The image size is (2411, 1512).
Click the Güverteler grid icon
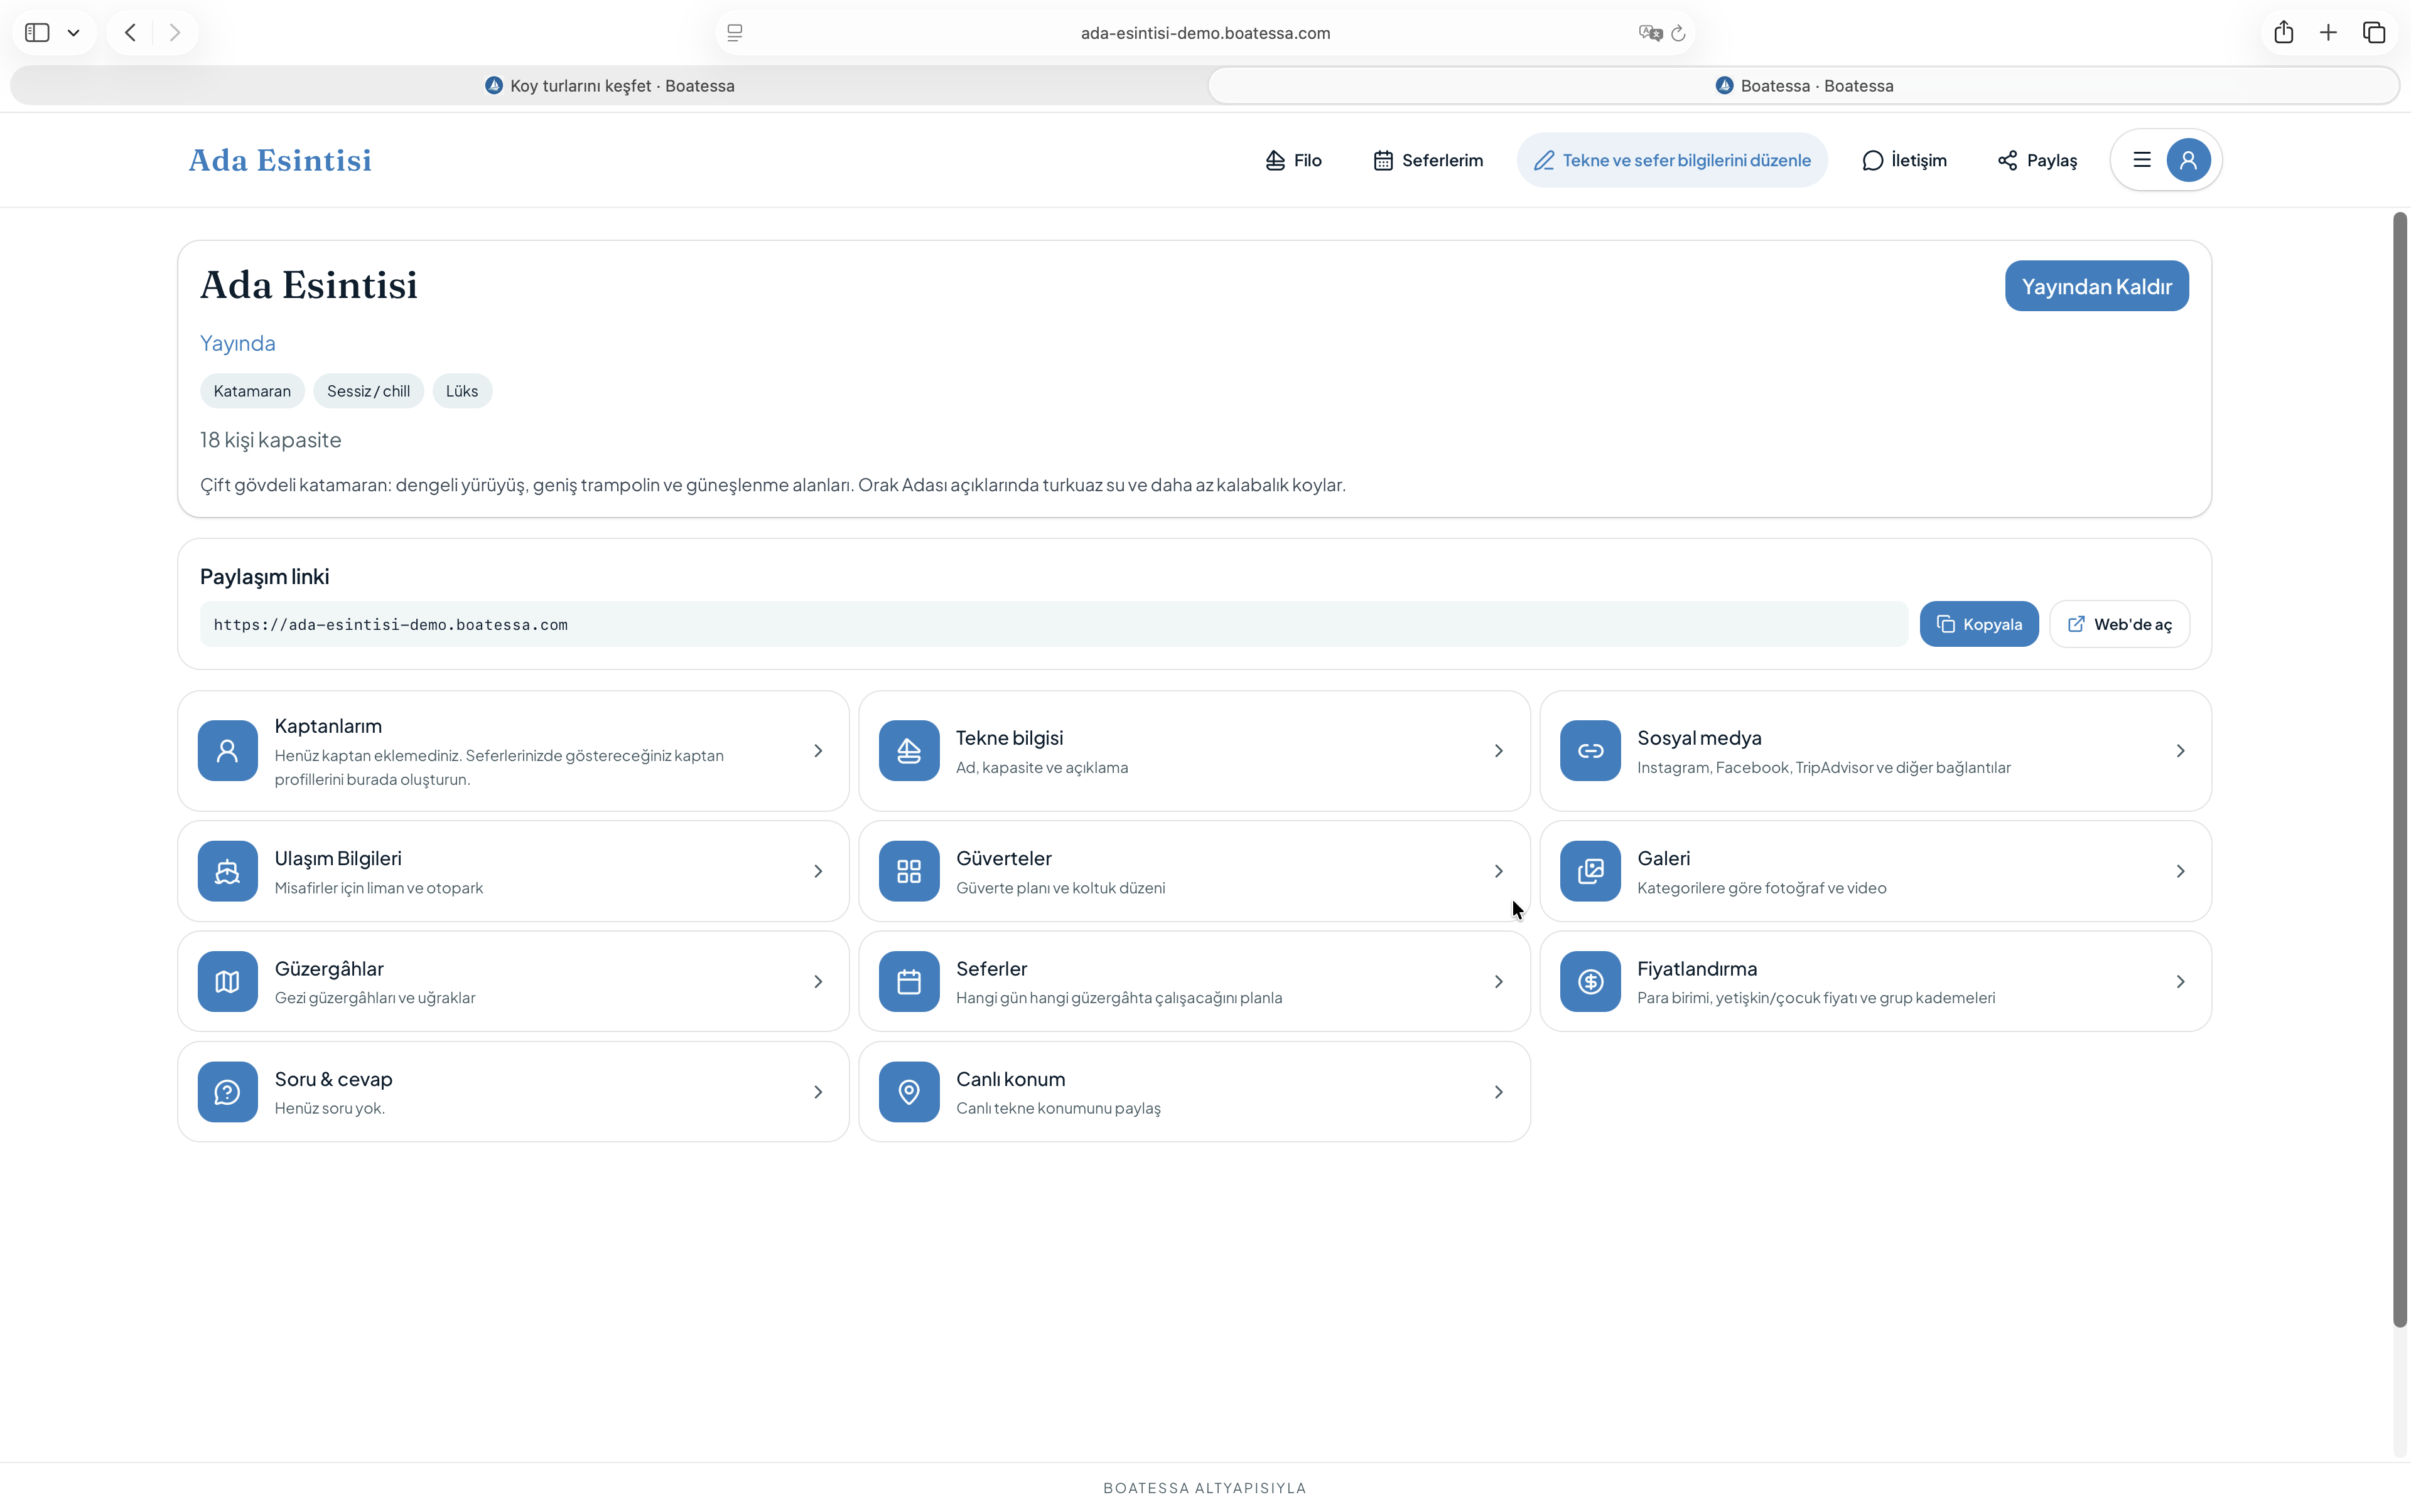pyautogui.click(x=909, y=871)
